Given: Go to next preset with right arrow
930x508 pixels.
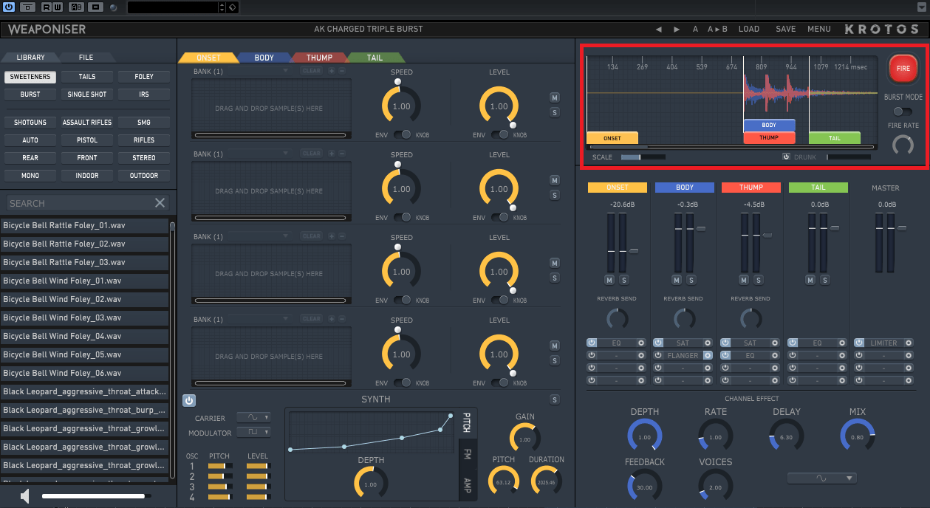Looking at the screenshot, I should [677, 30].
